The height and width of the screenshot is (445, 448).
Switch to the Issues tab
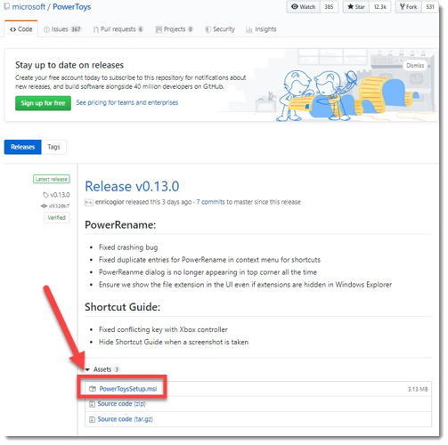[62, 29]
